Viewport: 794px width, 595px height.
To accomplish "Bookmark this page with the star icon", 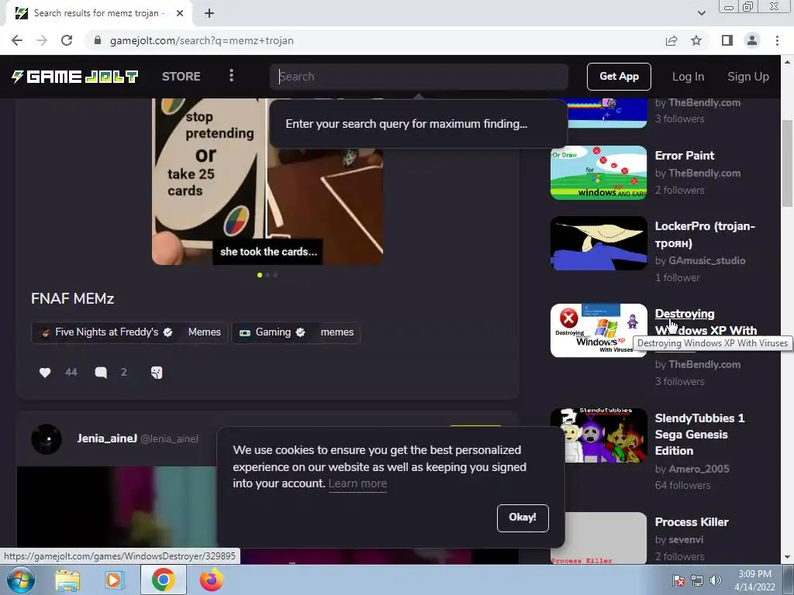I will click(696, 40).
